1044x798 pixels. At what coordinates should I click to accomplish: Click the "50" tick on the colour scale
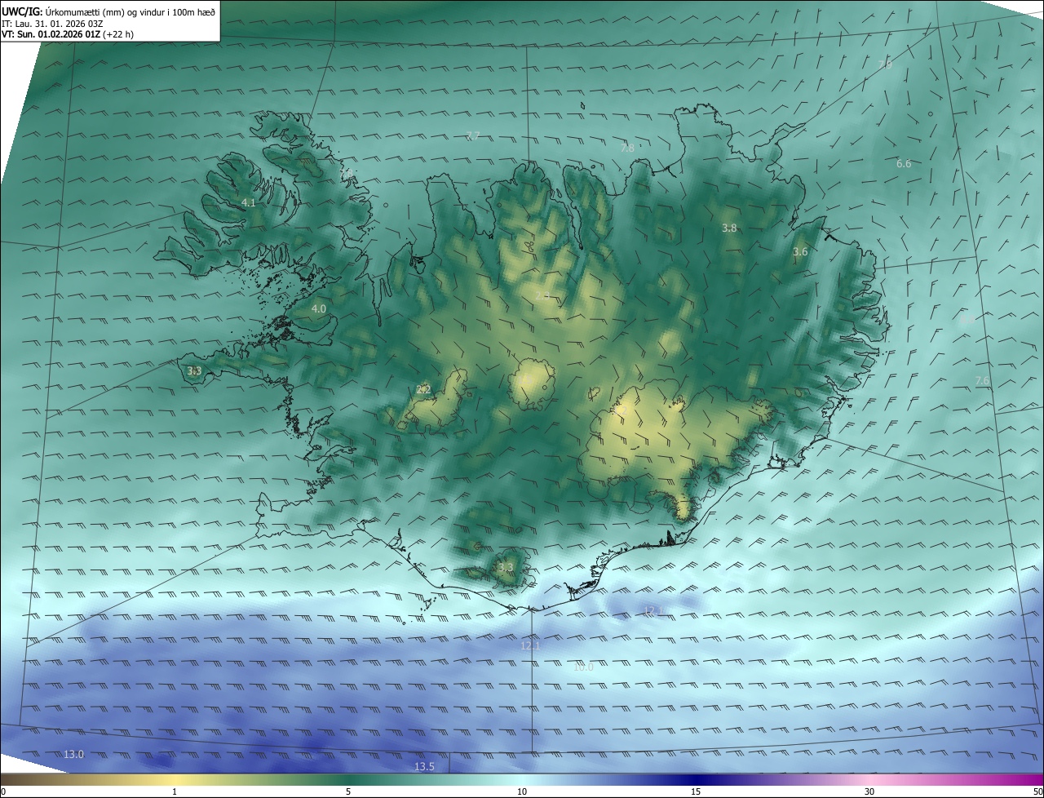point(1037,791)
